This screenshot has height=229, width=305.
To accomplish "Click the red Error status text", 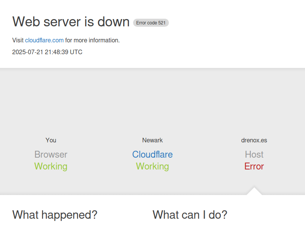I will [x=254, y=166].
